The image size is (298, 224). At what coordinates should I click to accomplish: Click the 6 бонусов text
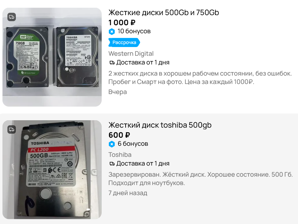(133, 144)
